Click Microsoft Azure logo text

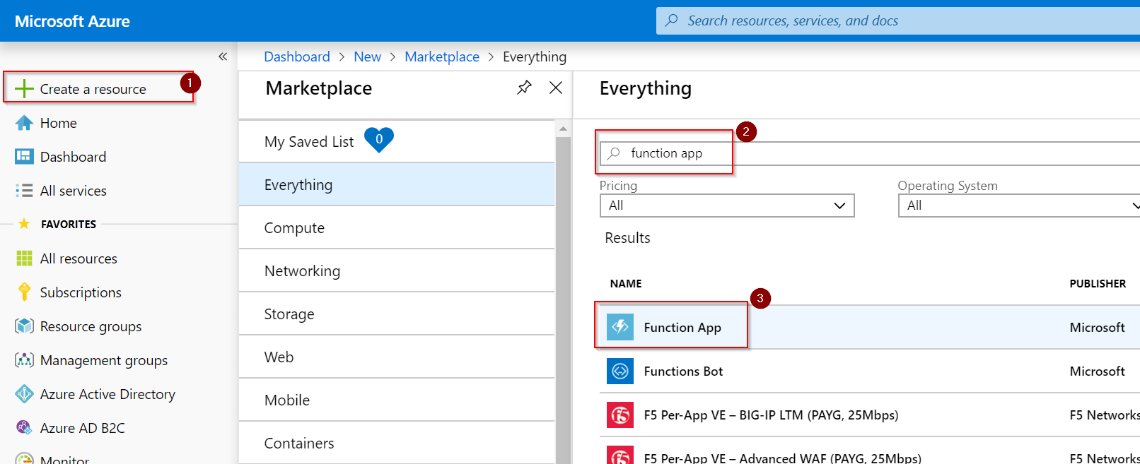(x=72, y=21)
